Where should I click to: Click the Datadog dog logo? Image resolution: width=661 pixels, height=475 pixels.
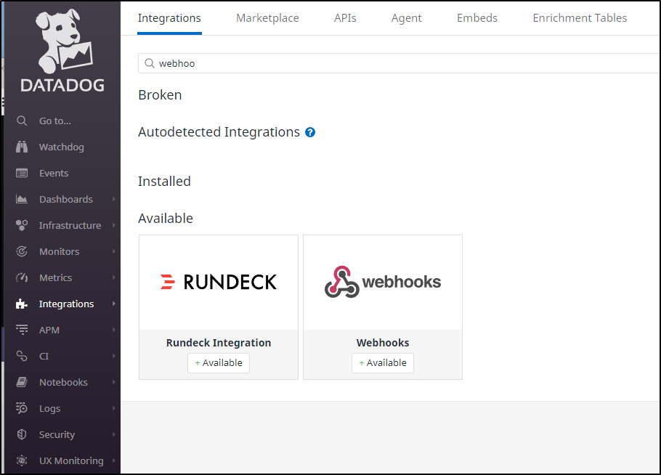pyautogui.click(x=63, y=41)
